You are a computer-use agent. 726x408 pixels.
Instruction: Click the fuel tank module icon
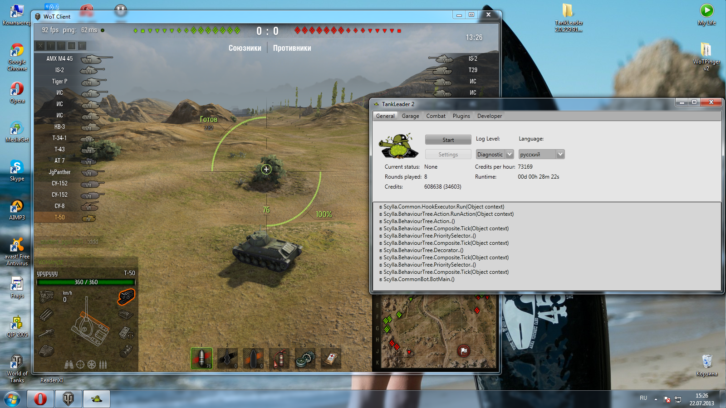126,350
